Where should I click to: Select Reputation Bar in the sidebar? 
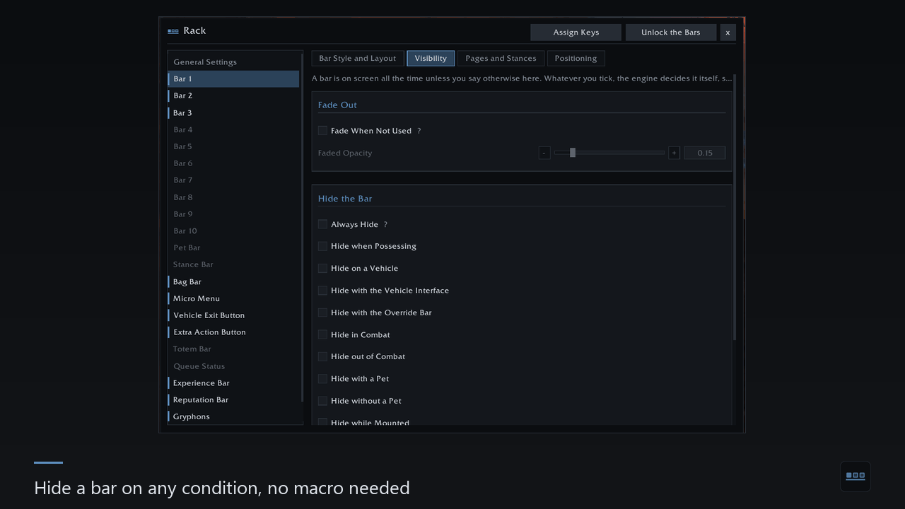(233, 400)
